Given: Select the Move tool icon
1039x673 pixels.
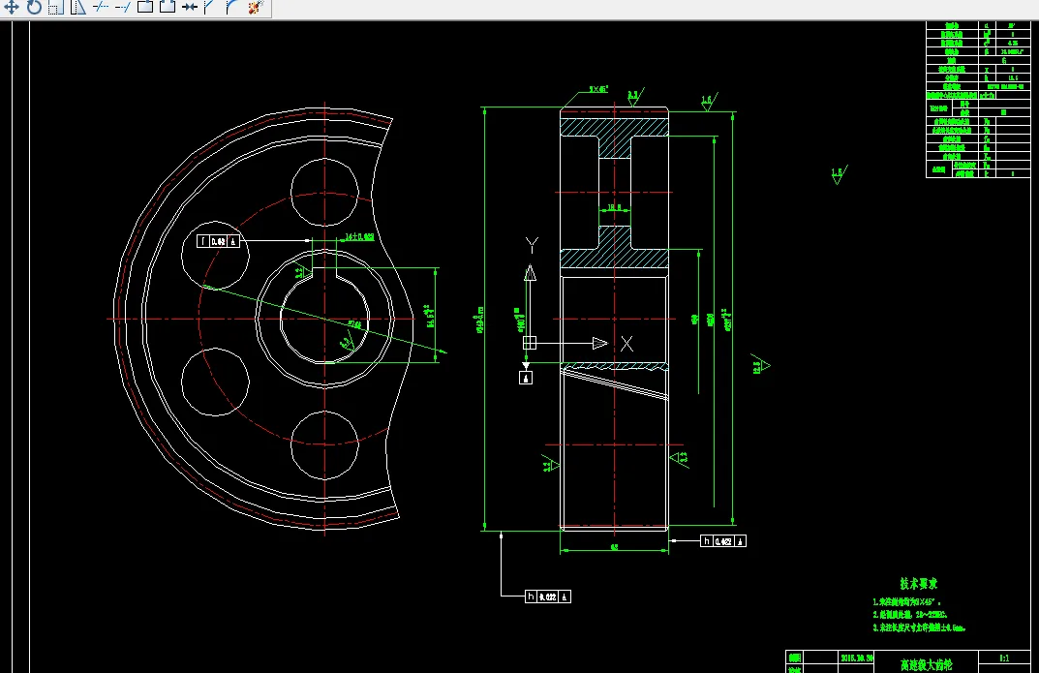Looking at the screenshot, I should click(12, 8).
